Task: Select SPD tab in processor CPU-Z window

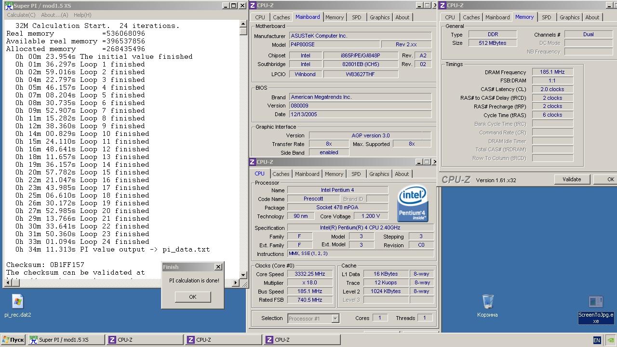Action: pos(356,174)
